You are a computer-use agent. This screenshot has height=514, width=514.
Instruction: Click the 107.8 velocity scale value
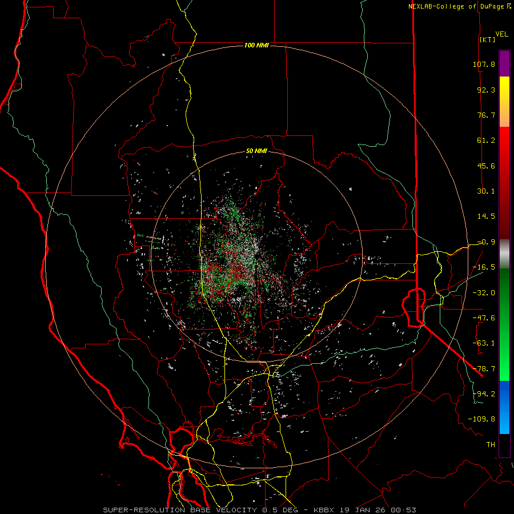click(x=484, y=64)
